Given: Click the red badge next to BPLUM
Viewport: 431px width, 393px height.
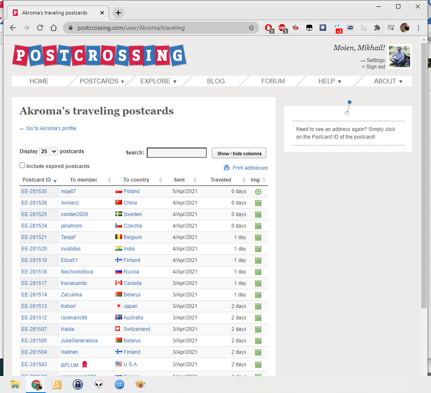Looking at the screenshot, I should point(85,365).
